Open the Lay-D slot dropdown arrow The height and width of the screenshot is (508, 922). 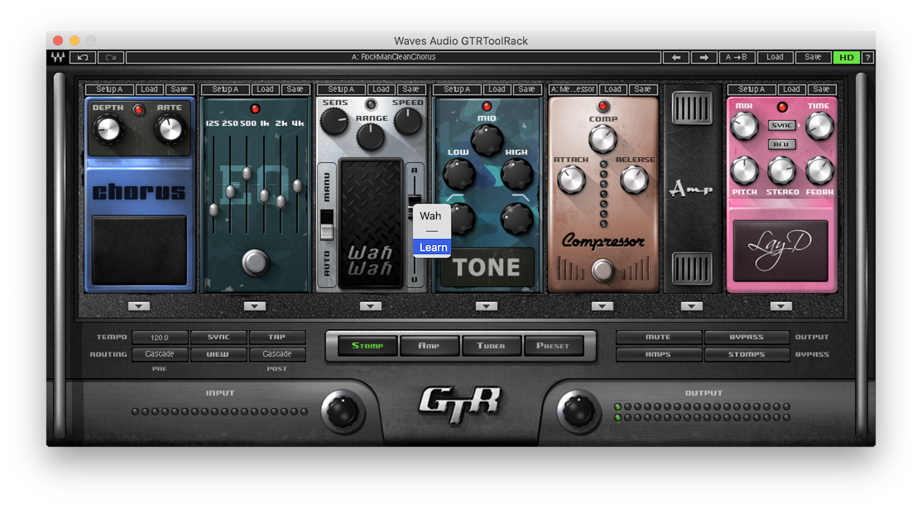(x=780, y=306)
